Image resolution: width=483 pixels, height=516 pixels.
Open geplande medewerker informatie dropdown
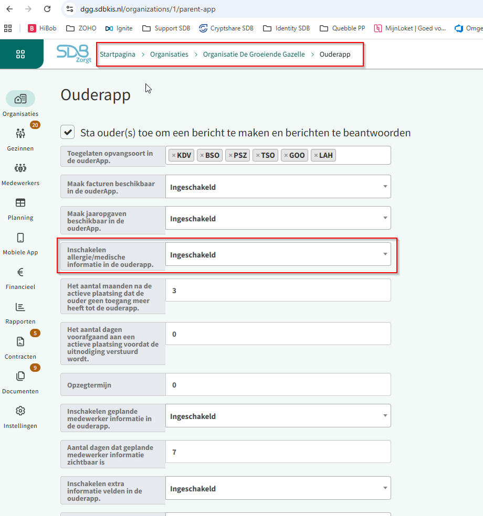pos(278,416)
